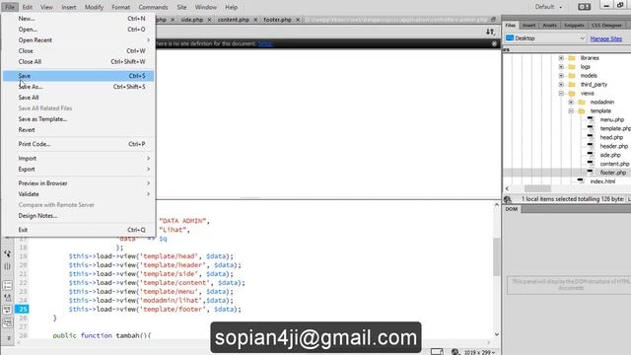Dismiss the site definition info bar
The height and width of the screenshot is (355, 631).
click(x=494, y=43)
